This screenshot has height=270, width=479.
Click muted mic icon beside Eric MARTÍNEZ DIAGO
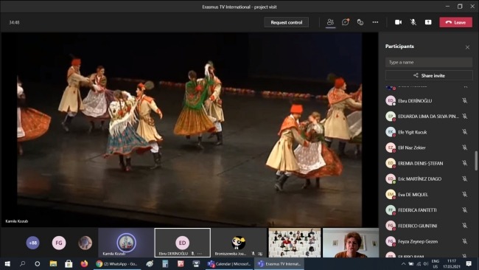click(x=465, y=179)
